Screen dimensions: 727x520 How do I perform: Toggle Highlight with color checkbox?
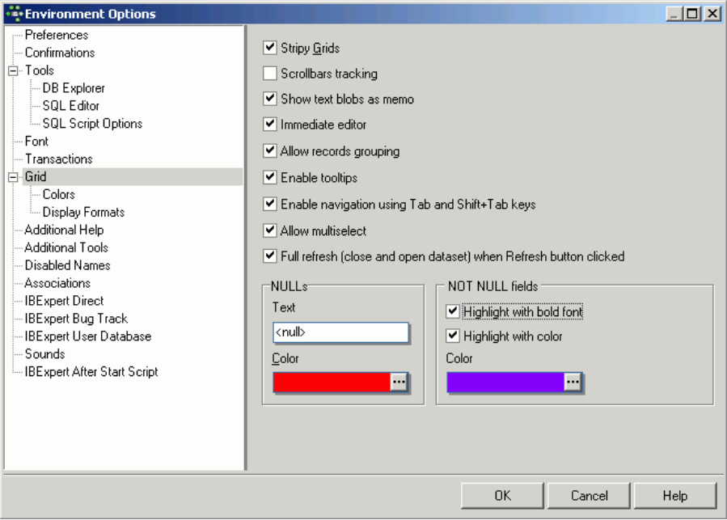(x=453, y=336)
